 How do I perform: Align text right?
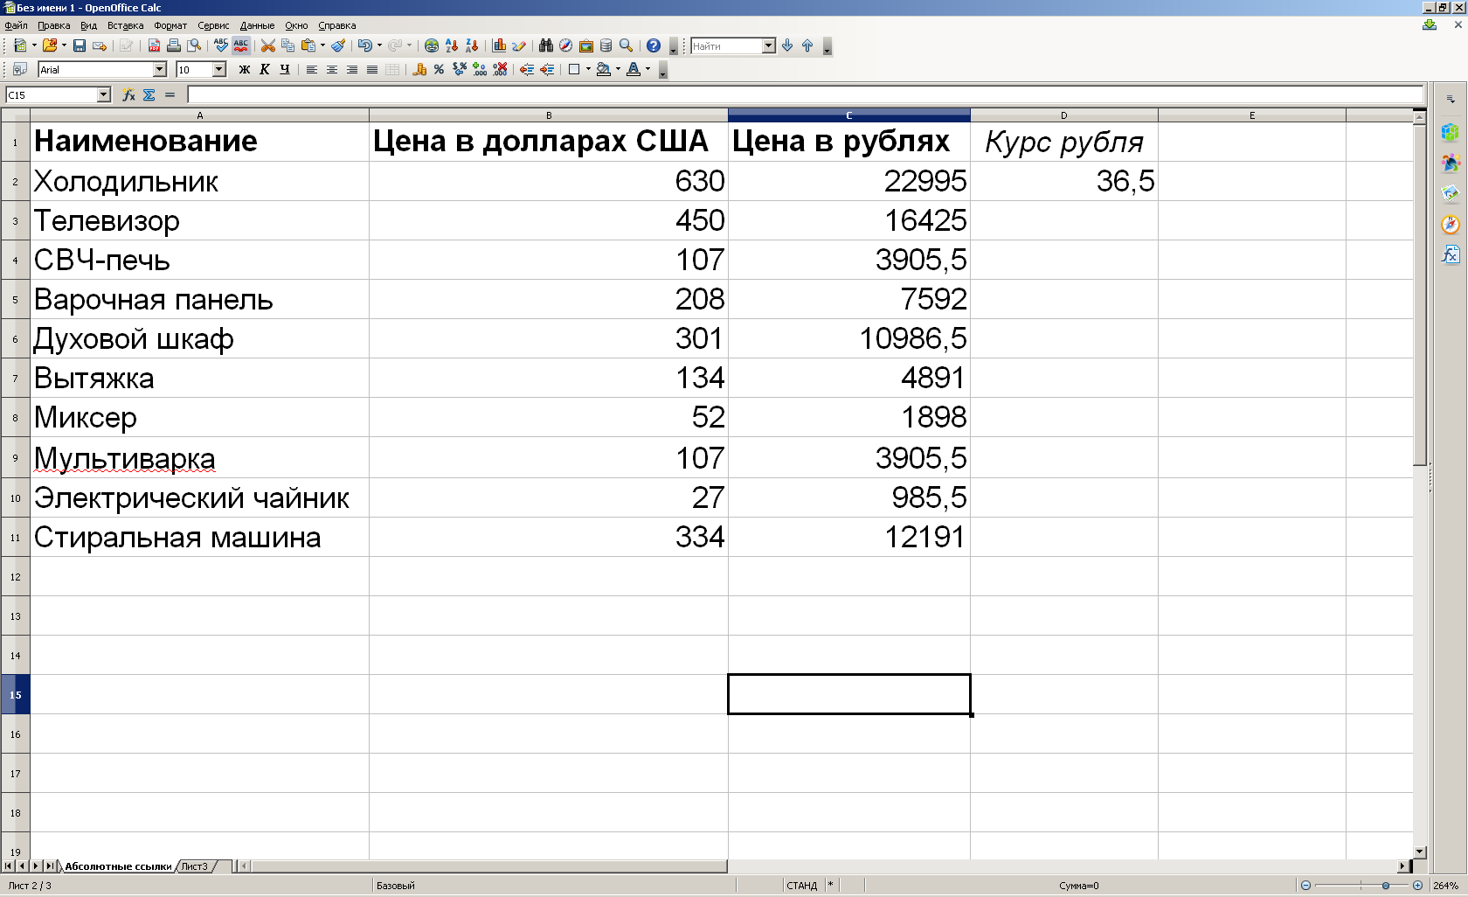point(352,69)
